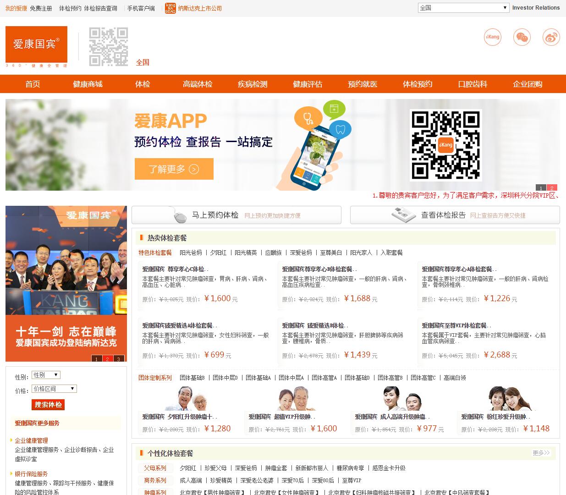Click the scrolling red notice text

click(x=466, y=195)
